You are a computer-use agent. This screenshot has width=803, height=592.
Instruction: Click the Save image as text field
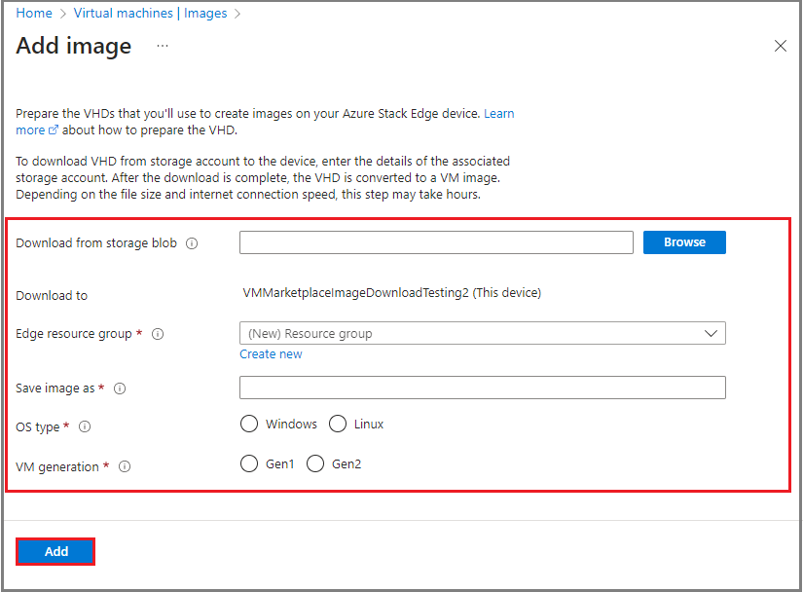pos(482,388)
